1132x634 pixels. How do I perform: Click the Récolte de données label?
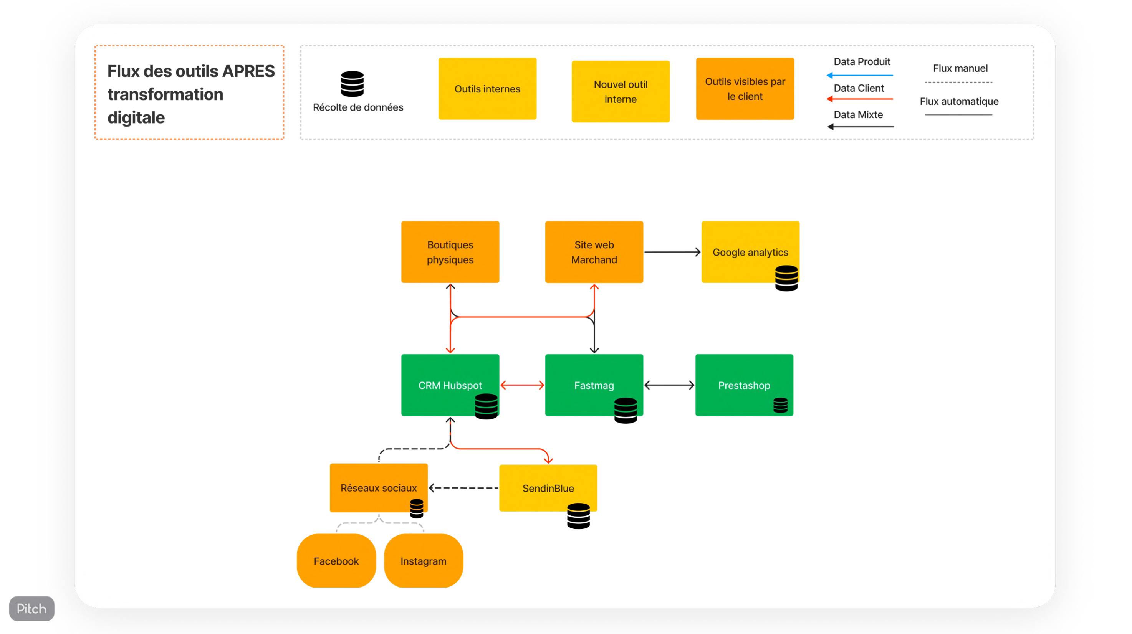(x=358, y=107)
